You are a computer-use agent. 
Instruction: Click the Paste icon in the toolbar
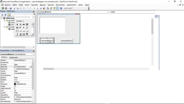(21, 8)
